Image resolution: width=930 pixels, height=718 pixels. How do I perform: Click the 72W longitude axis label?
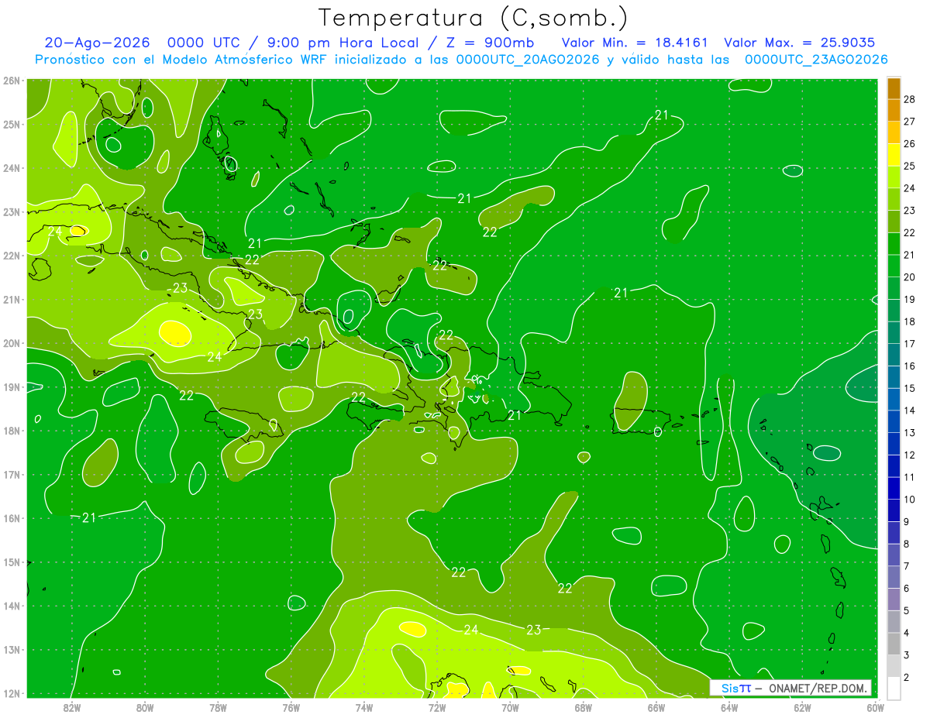click(437, 707)
